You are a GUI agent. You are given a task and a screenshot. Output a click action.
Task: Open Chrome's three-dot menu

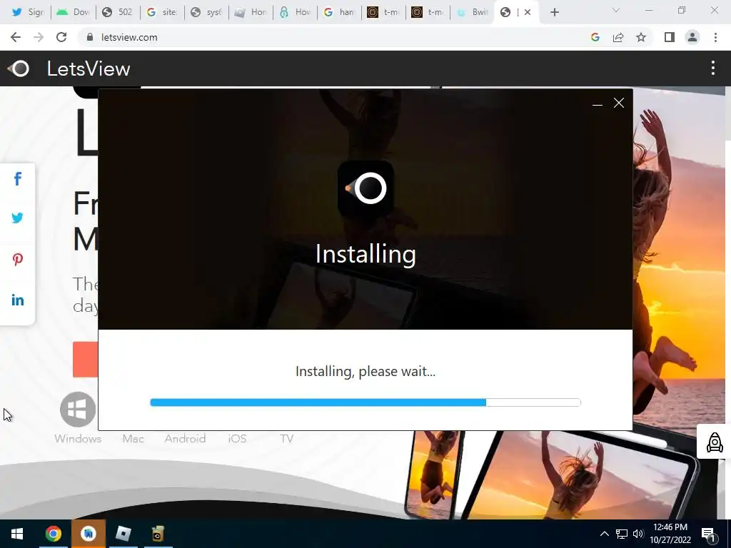(x=715, y=37)
